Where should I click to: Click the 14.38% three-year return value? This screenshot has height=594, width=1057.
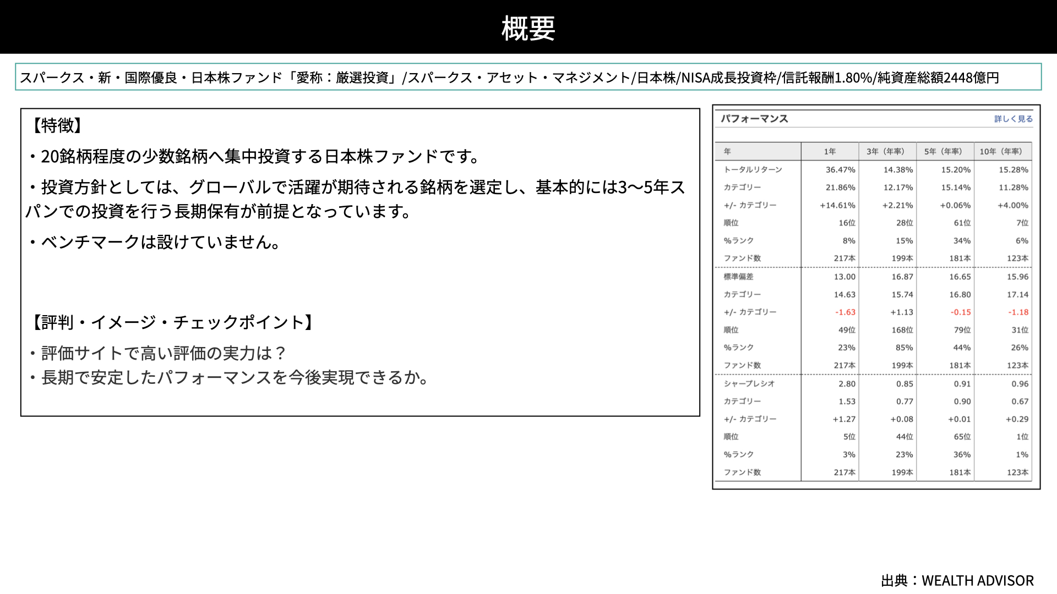898,169
